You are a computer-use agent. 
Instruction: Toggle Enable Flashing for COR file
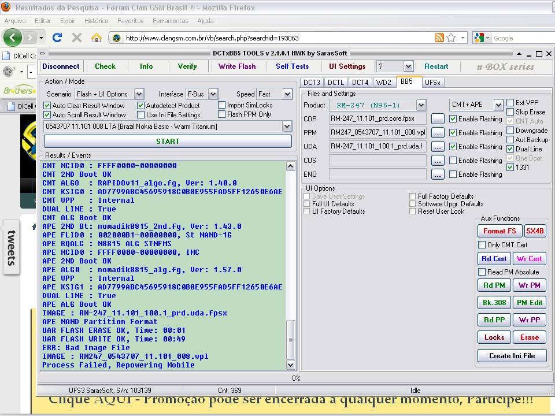pyautogui.click(x=453, y=119)
